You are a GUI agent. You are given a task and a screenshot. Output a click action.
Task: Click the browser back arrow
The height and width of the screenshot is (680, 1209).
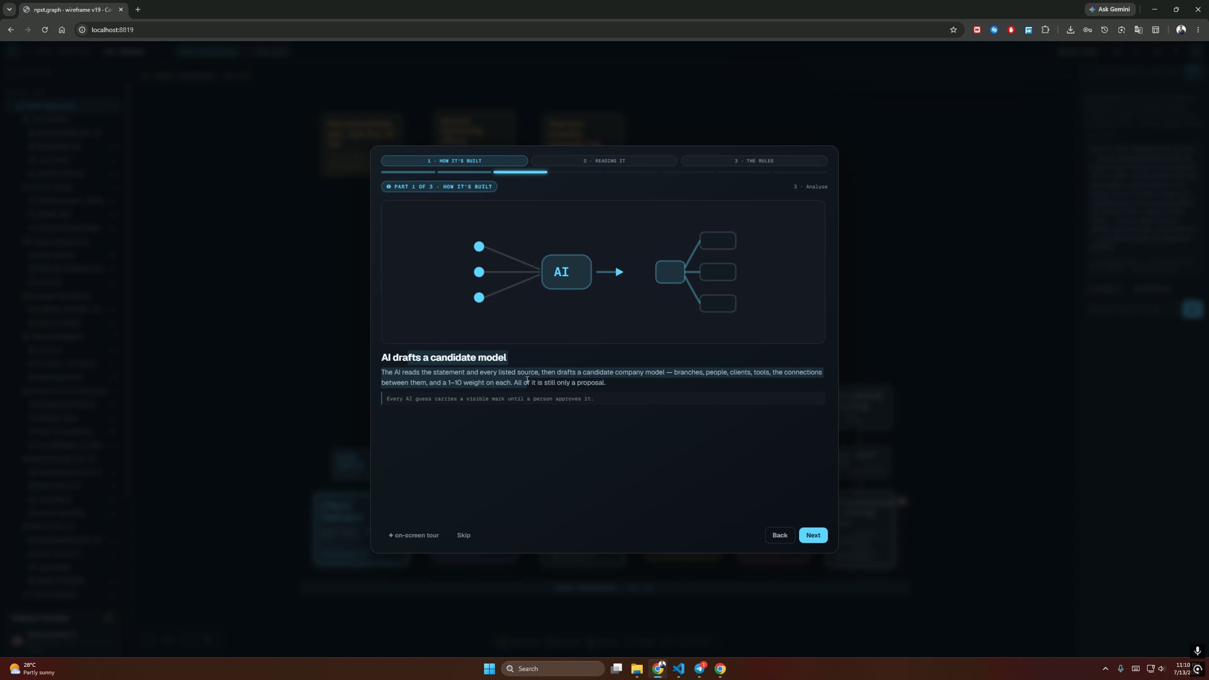[x=11, y=30]
